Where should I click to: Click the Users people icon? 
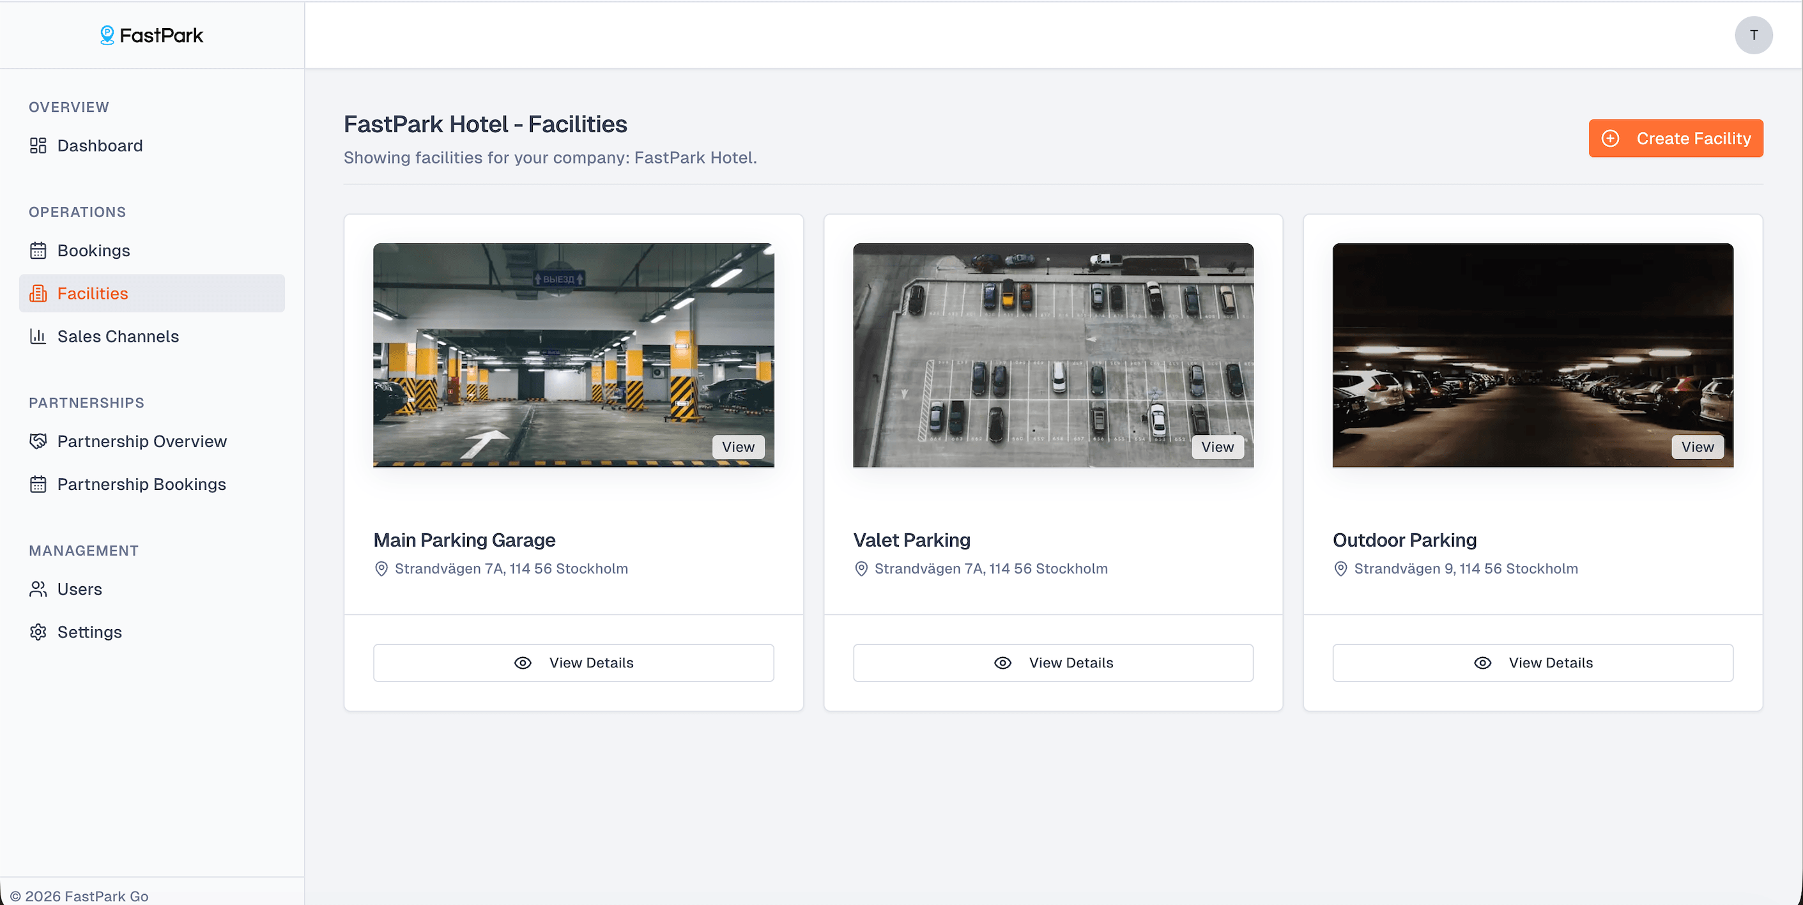[38, 589]
